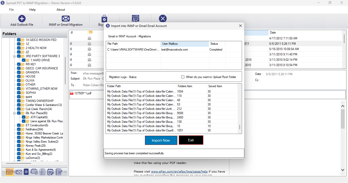This screenshot has width=348, height=183.
Task: Click the HOUSE folder icon in tree
Action: (x=23, y=77)
